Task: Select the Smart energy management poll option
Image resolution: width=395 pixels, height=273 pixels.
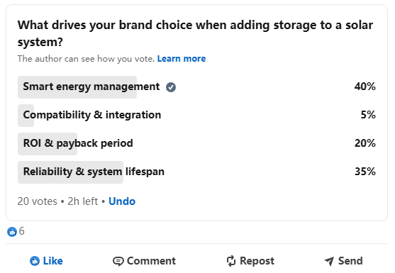Action: click(196, 87)
